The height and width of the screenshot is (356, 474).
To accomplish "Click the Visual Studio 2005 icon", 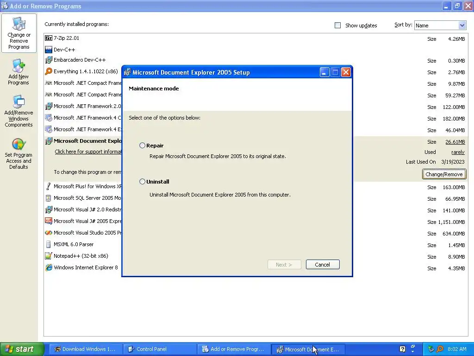I will [48, 233].
